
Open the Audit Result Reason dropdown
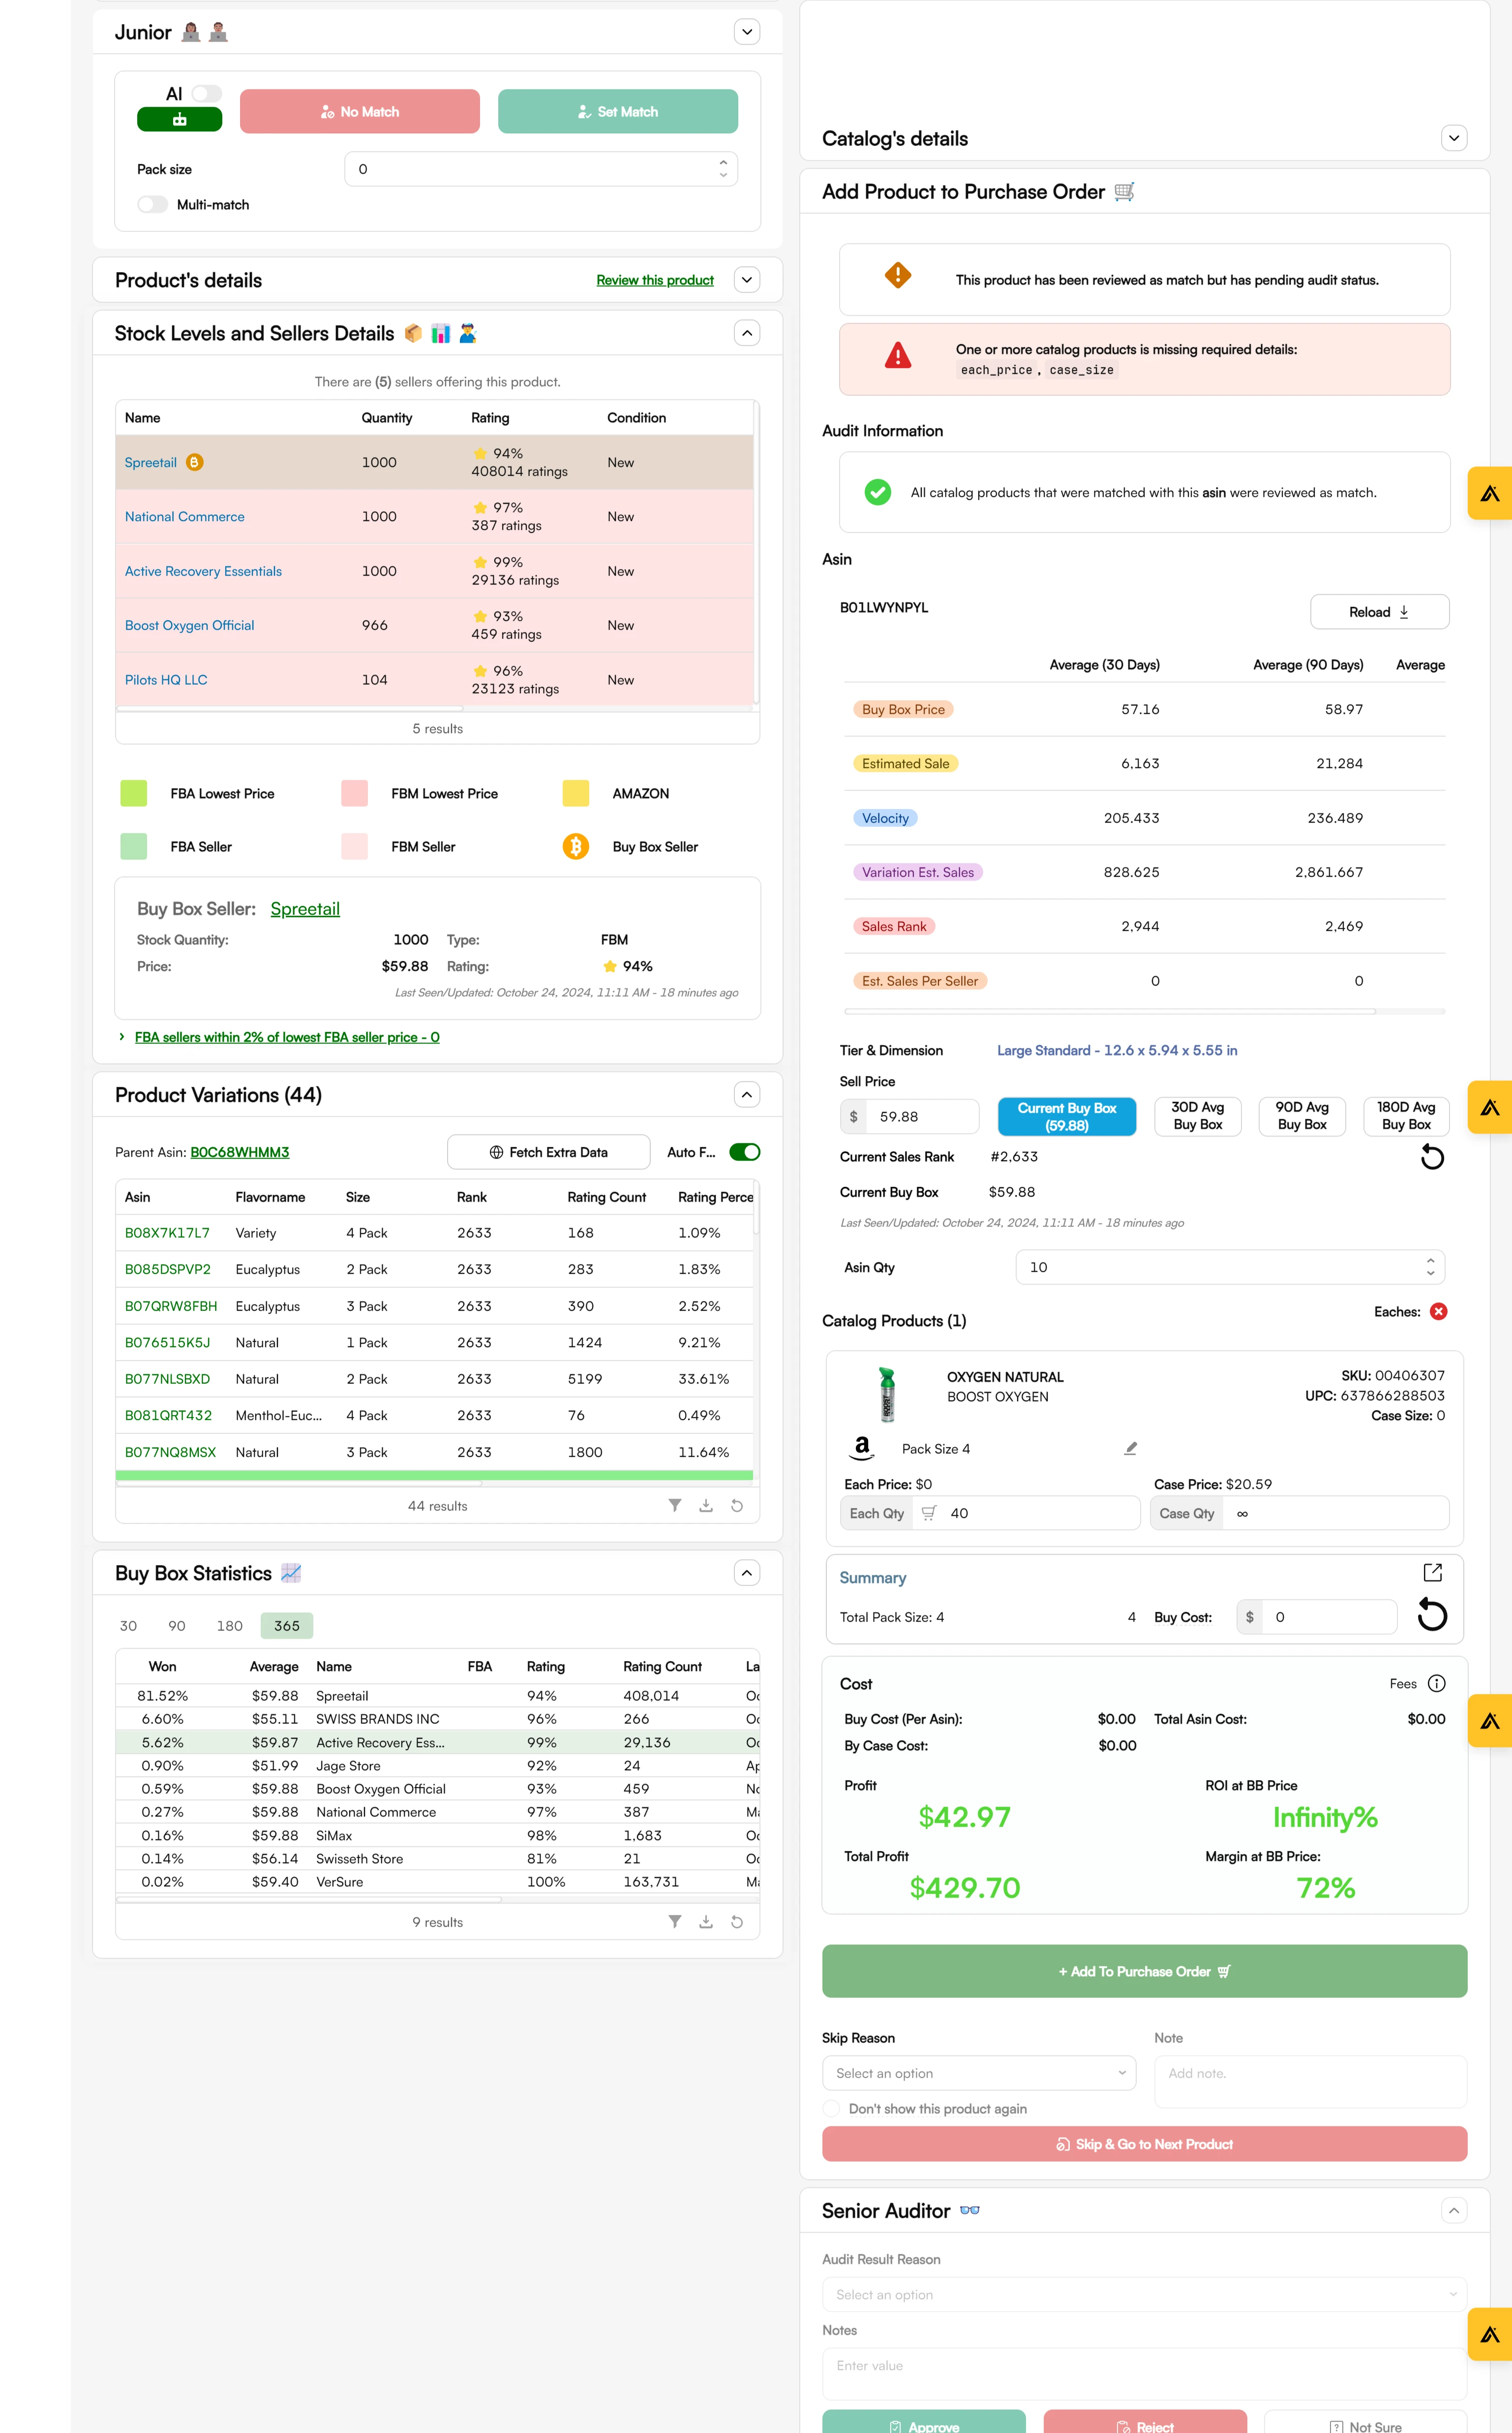1144,2295
